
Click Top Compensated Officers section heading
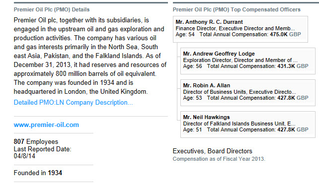237,9
